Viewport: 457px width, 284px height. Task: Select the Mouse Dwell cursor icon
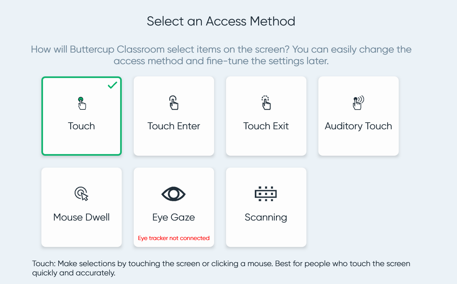tap(81, 194)
